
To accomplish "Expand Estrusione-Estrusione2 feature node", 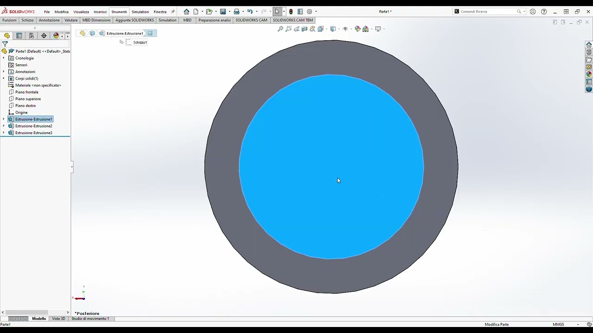I will [x=4, y=126].
